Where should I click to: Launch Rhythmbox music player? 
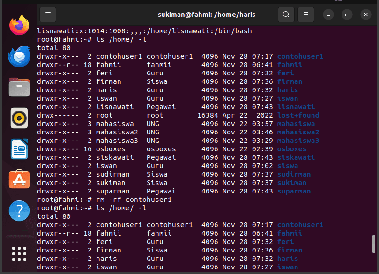(x=19, y=118)
